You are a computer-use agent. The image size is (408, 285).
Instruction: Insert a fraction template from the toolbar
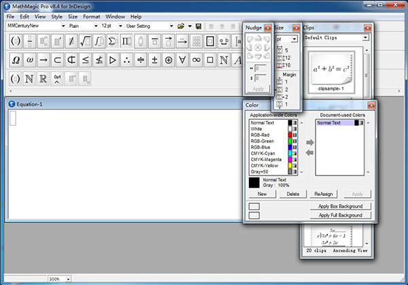click(x=31, y=41)
